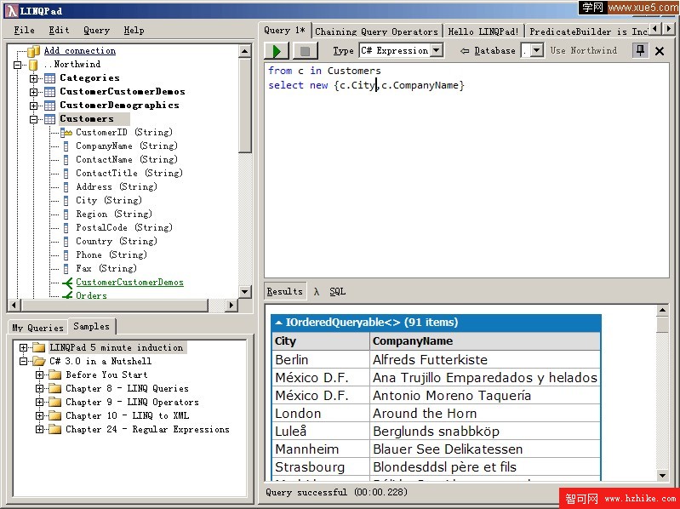Open the Help menu
Screen dimensions: 680x509
(x=134, y=31)
